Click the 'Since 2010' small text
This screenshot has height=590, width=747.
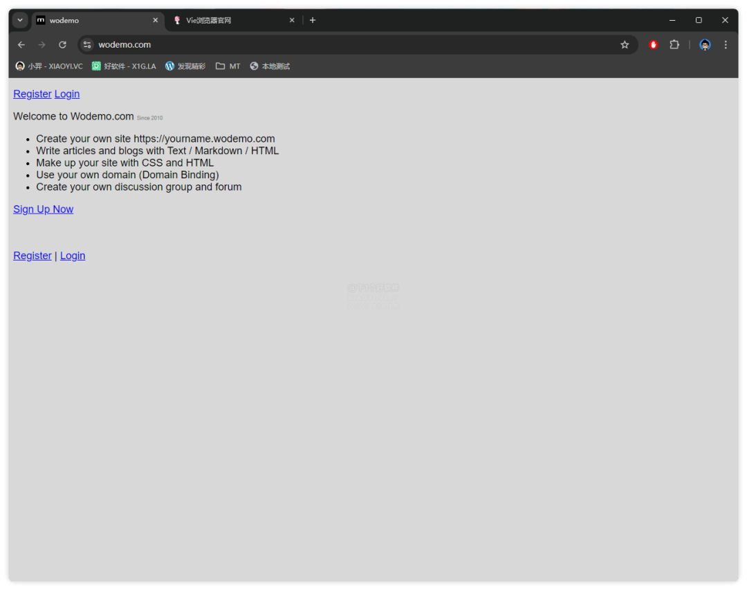[x=149, y=118]
